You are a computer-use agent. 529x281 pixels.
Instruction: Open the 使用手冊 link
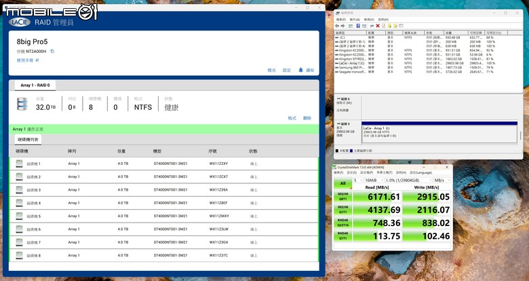pyautogui.click(x=25, y=60)
